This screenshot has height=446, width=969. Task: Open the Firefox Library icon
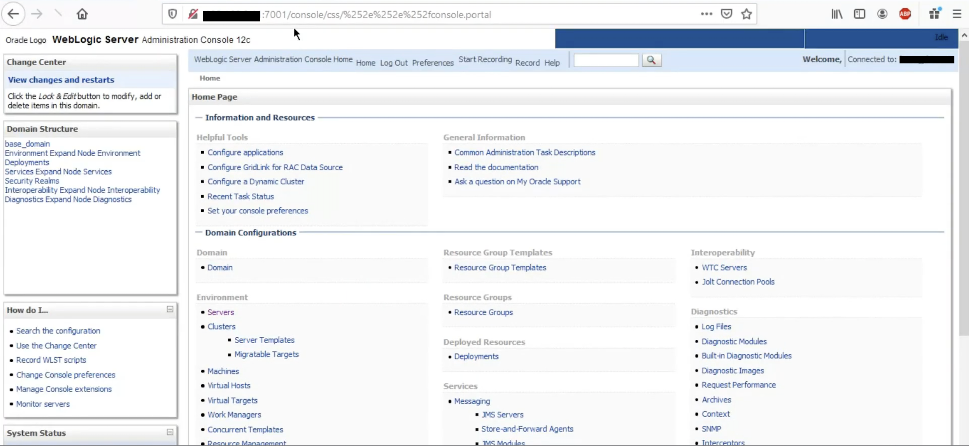click(x=837, y=14)
